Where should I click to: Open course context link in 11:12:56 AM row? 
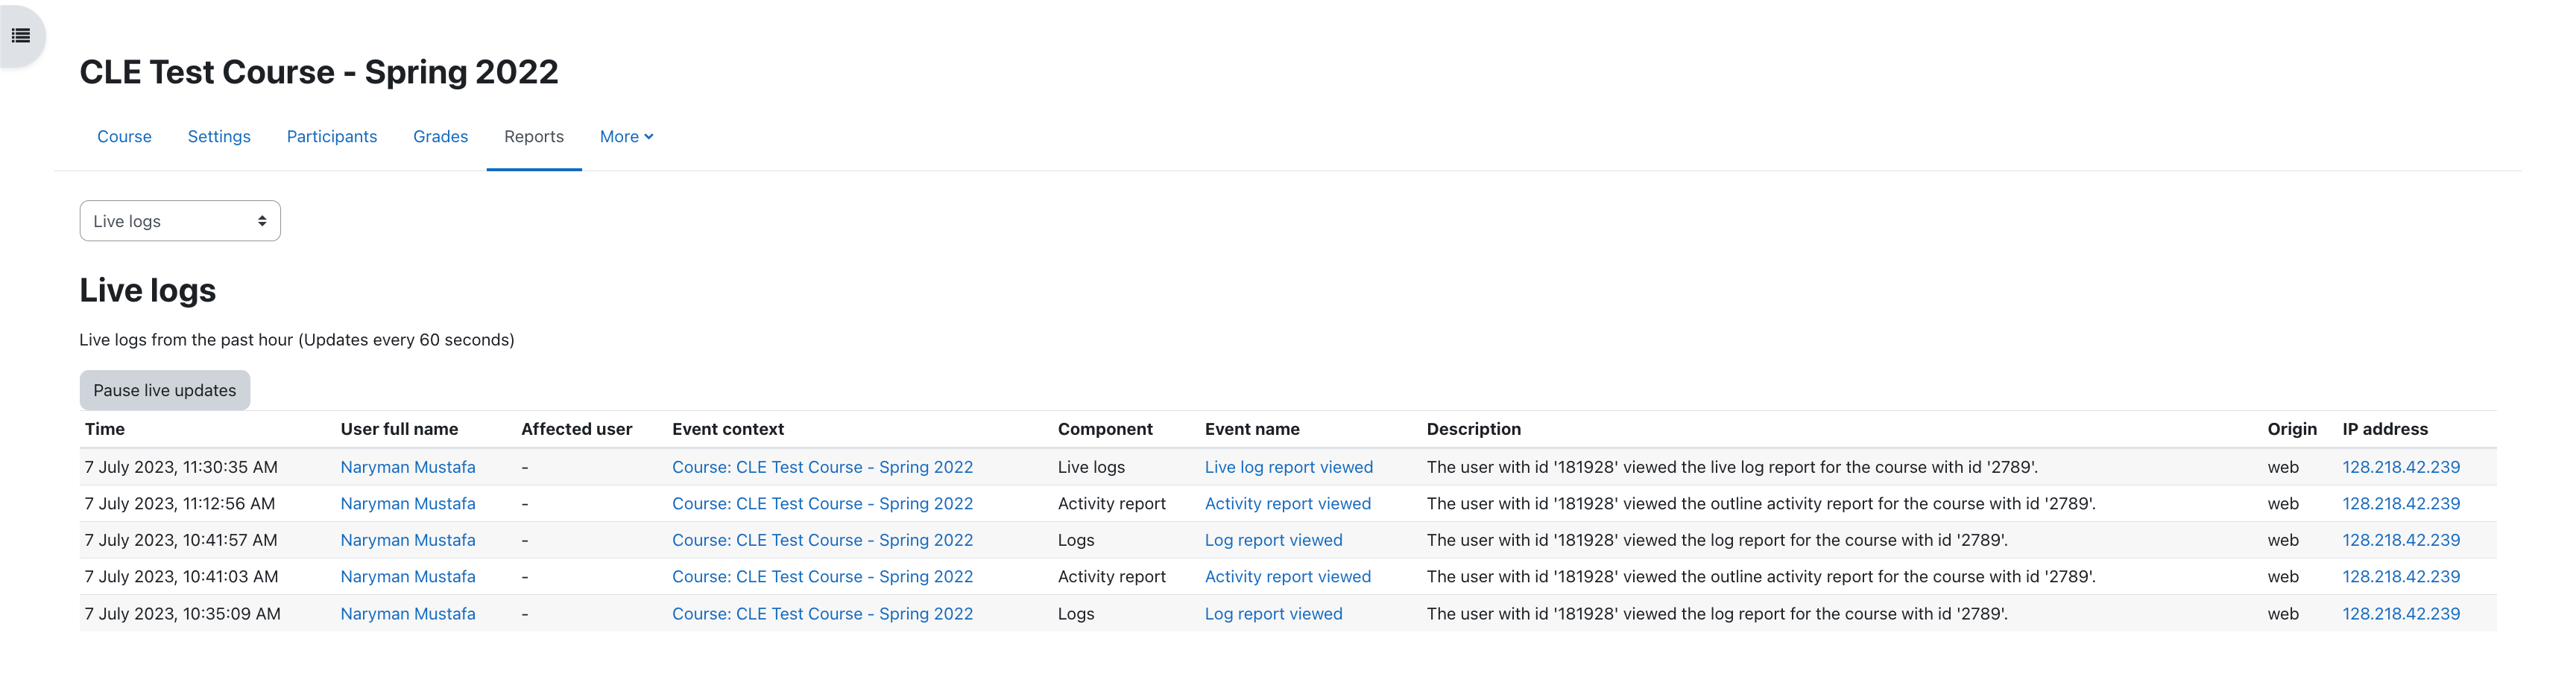(822, 504)
